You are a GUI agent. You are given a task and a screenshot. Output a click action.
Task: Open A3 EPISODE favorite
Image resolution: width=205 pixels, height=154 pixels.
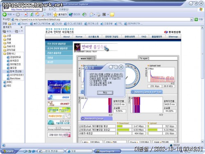pyautogui.click(x=15, y=75)
